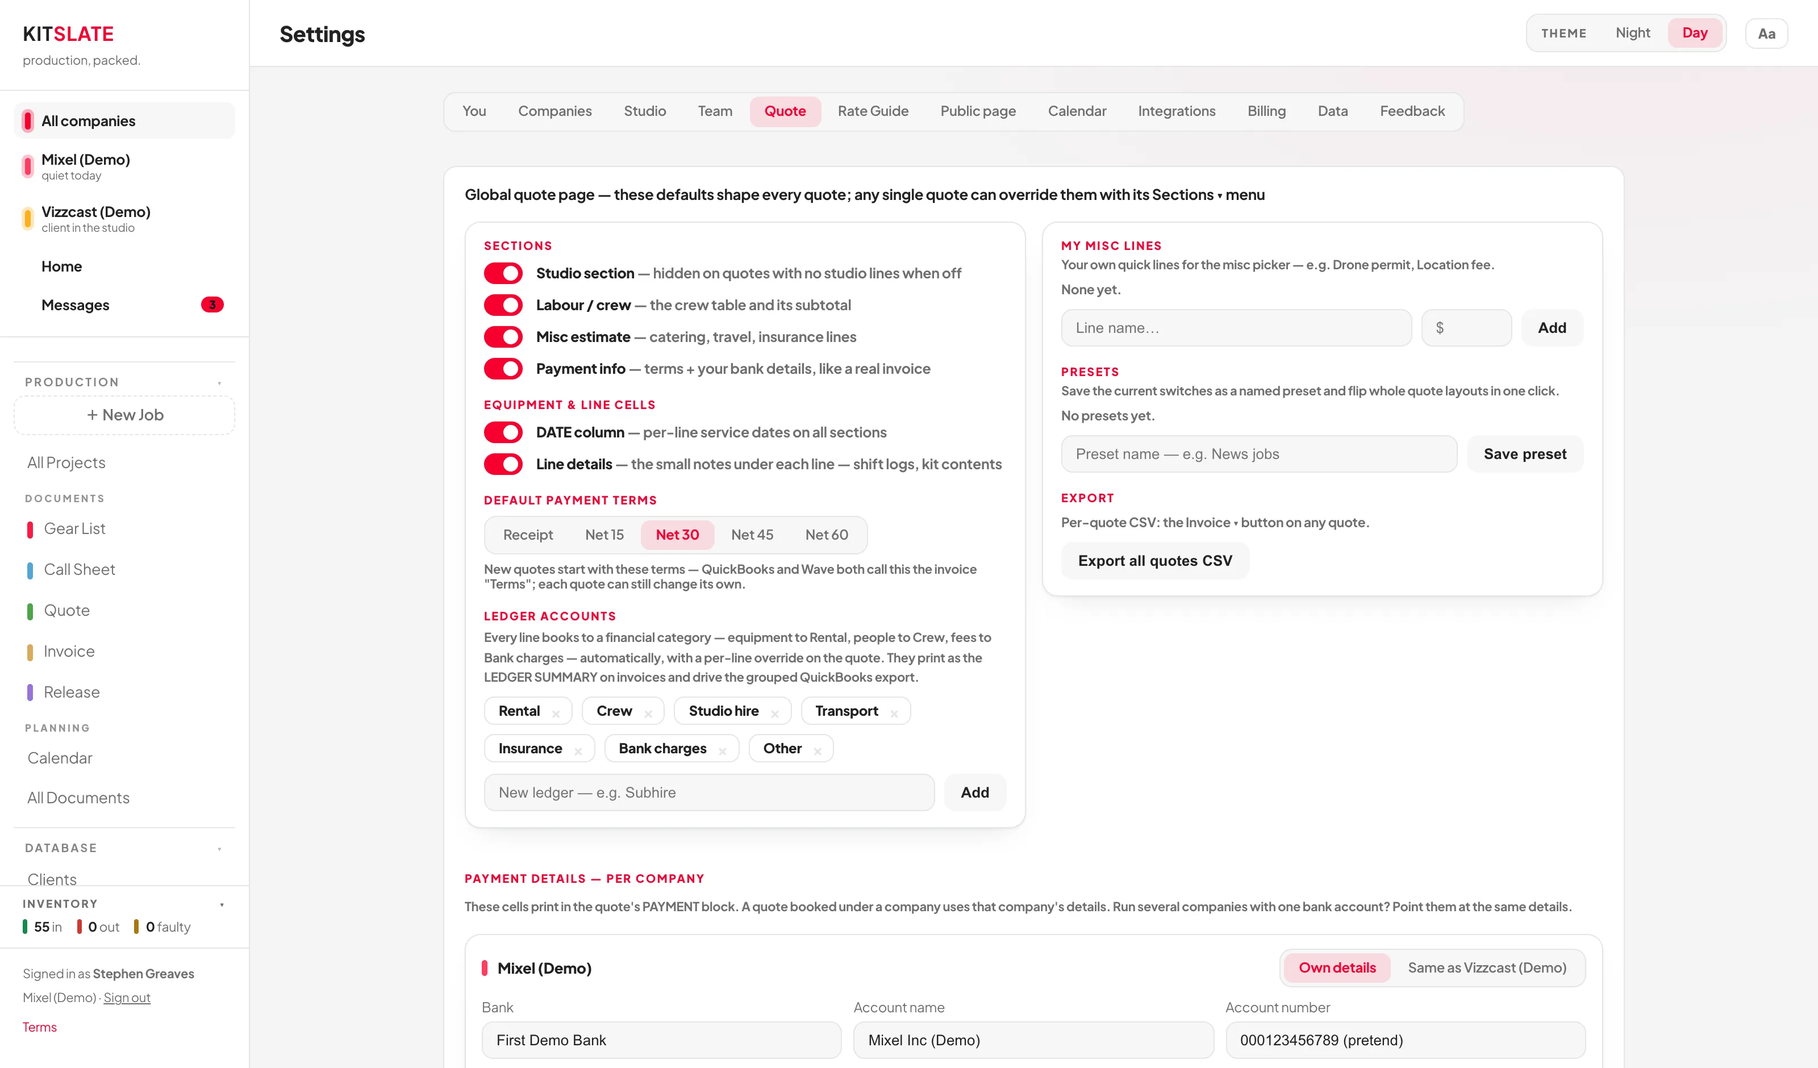
Task: Edit the Bank field First Demo Bank
Action: (661, 1040)
